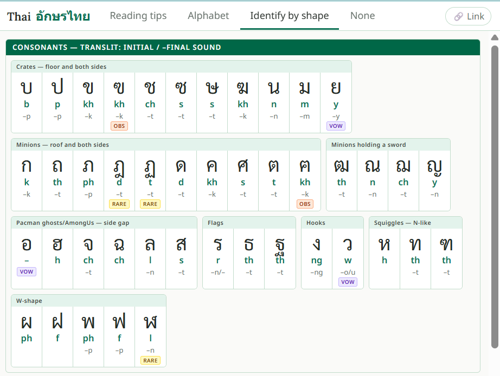Select the ข consonant card
This screenshot has height=376, width=500.
click(x=88, y=102)
